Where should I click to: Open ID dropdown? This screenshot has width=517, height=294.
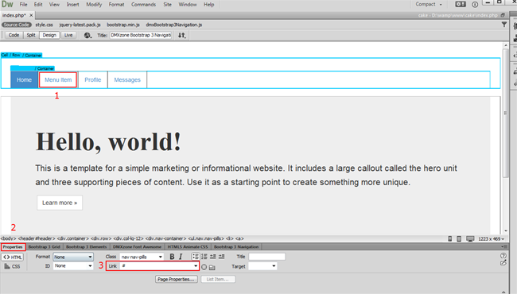73,266
